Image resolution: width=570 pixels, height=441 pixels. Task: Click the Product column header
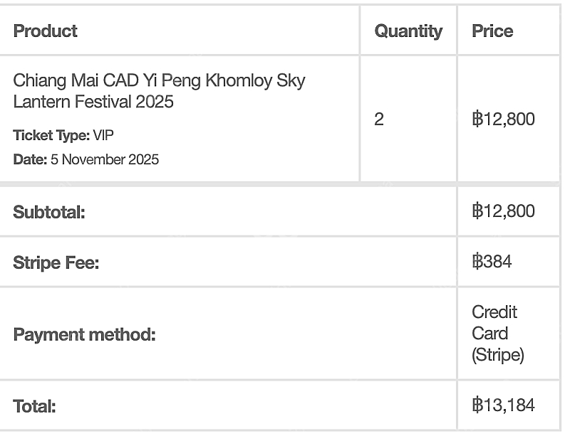point(45,31)
